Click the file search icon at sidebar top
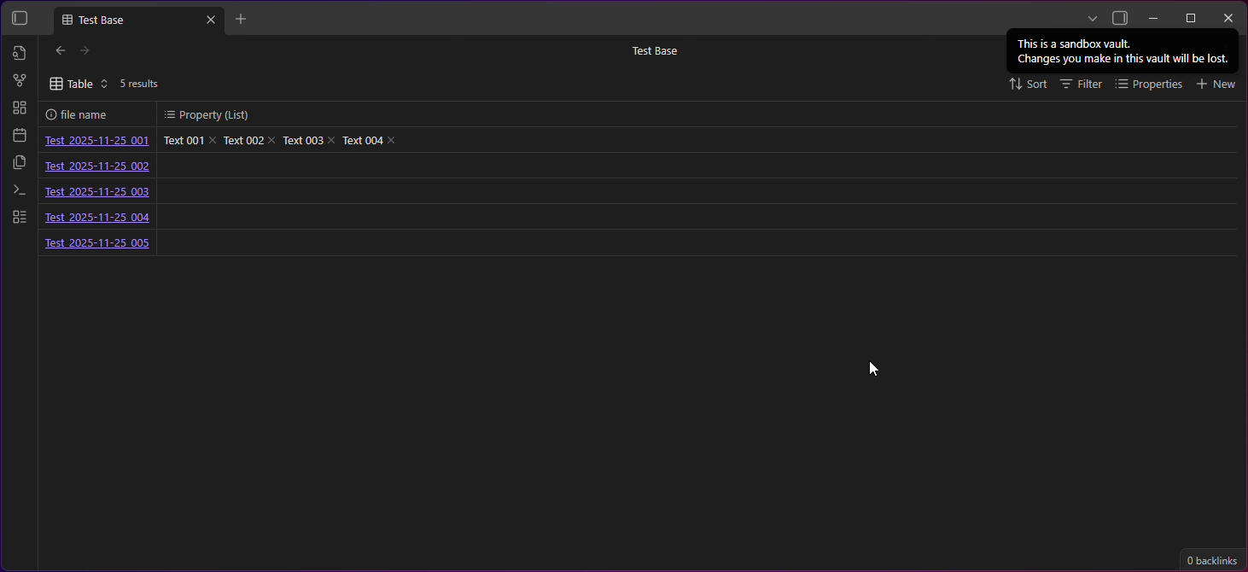This screenshot has height=572, width=1248. coord(19,52)
